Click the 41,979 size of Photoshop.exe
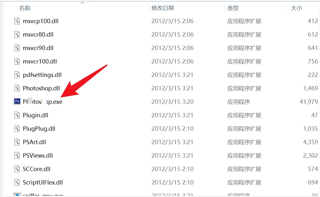 [308, 102]
